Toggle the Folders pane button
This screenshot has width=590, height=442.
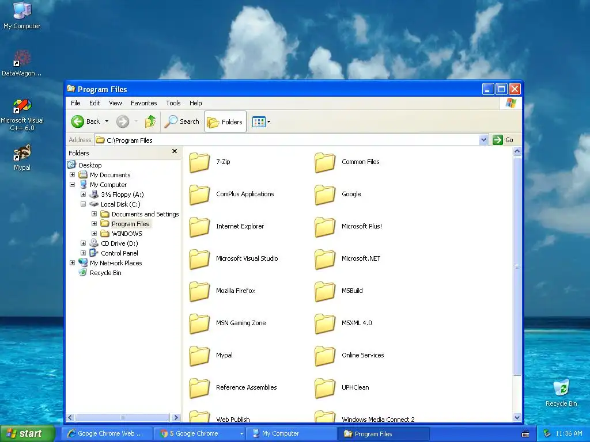pos(225,122)
